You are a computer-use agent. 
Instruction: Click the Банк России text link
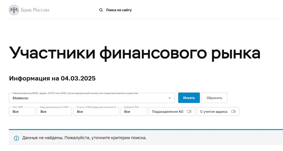point(35,10)
